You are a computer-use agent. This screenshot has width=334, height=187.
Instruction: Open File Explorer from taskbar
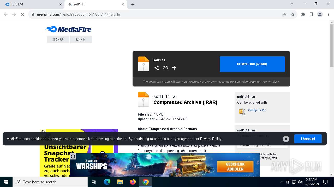(x=120, y=182)
